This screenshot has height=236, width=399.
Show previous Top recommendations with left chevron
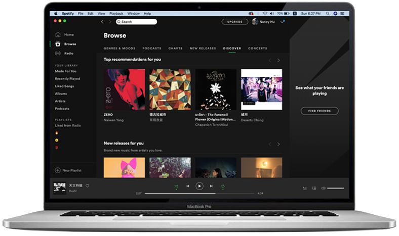pos(270,61)
